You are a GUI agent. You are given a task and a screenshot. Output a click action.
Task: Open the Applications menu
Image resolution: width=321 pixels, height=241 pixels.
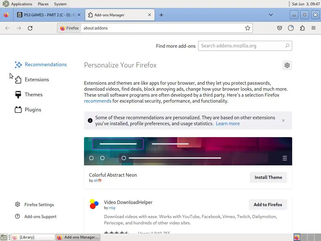point(22,4)
